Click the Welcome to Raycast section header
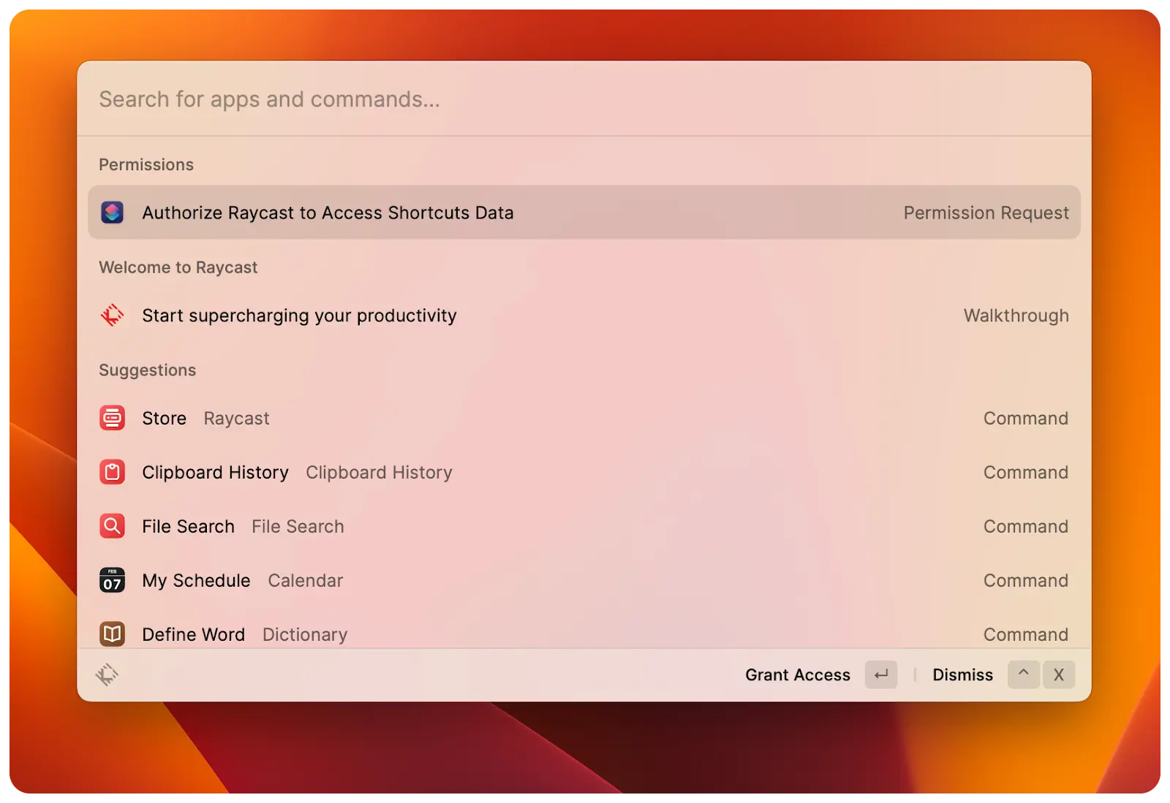1170x803 pixels. click(178, 267)
